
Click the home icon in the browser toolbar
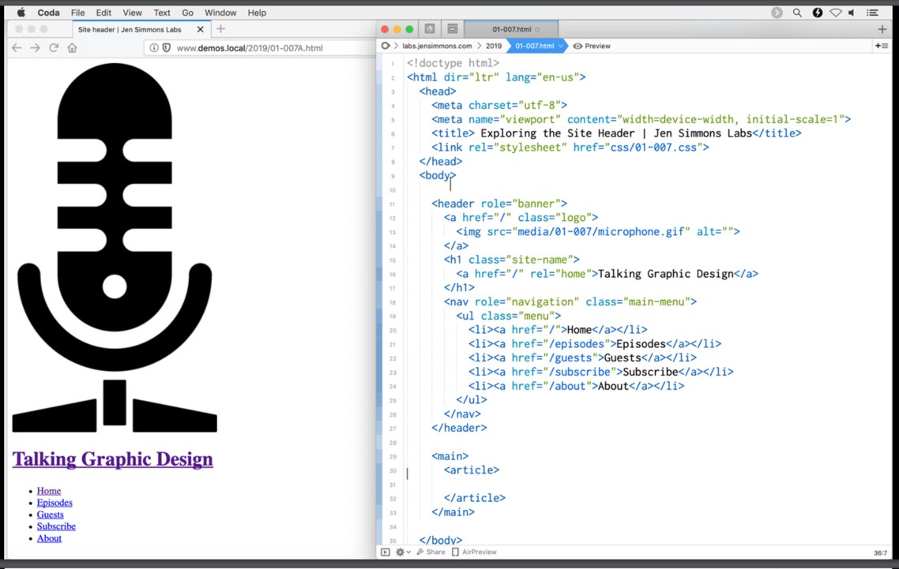71,47
